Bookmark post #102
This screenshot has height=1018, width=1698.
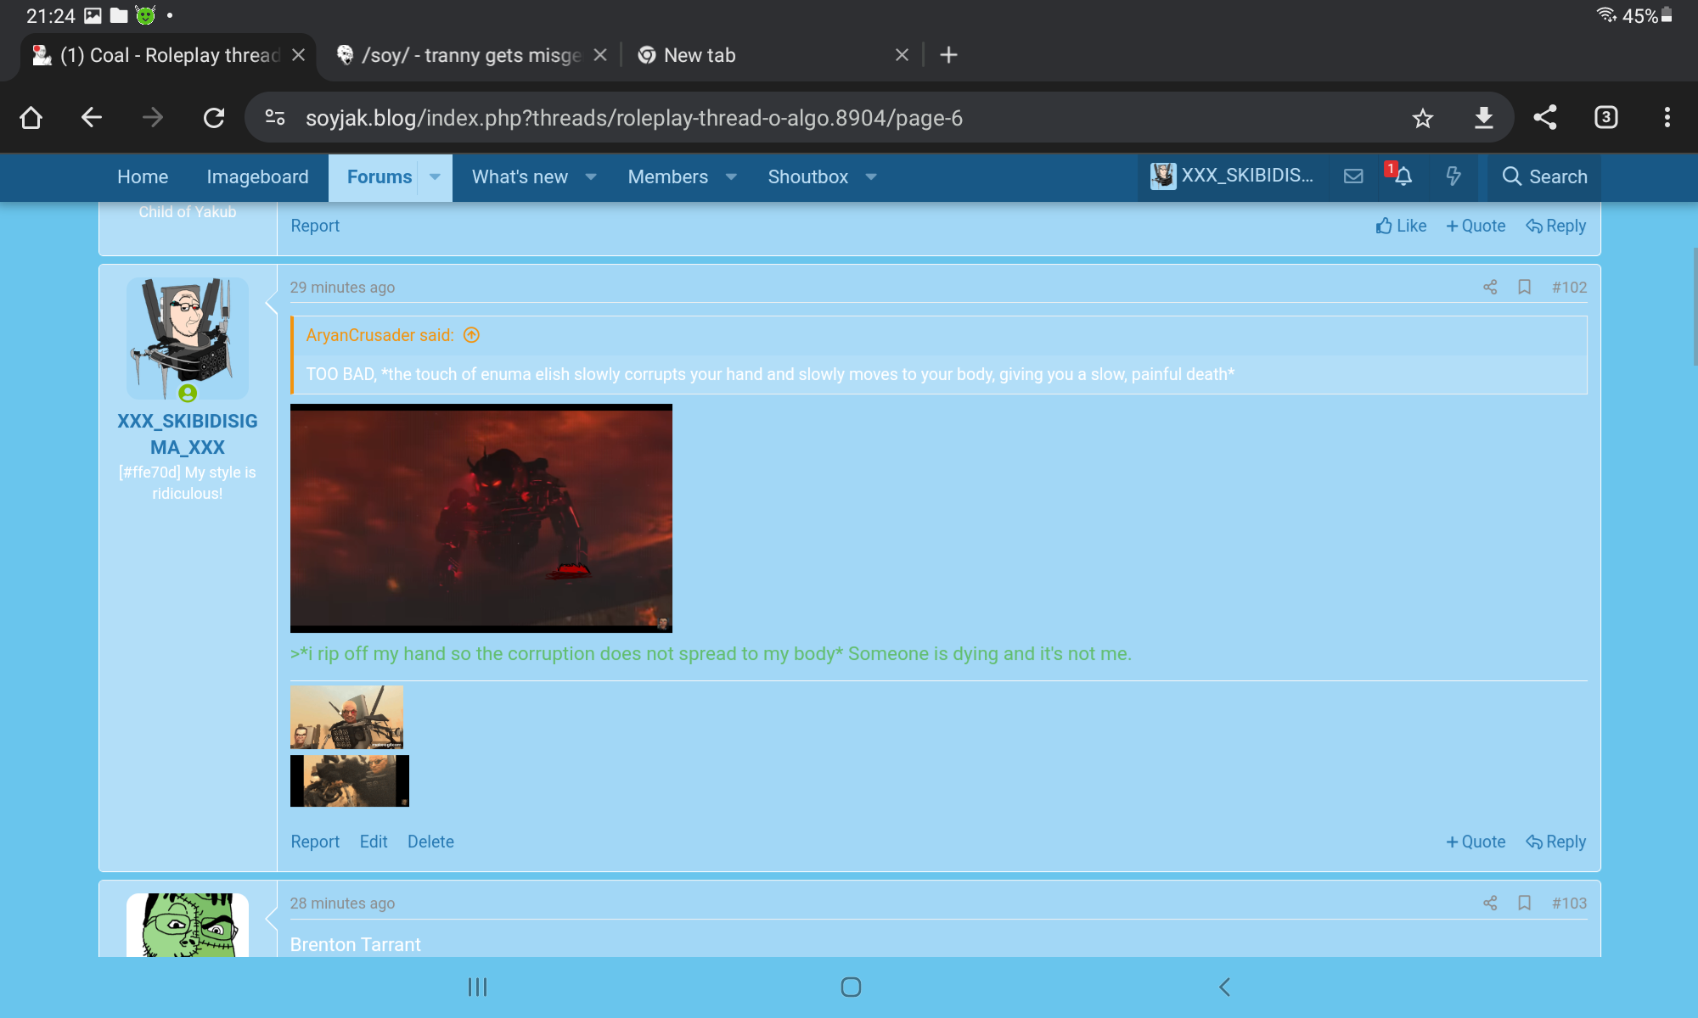(x=1525, y=288)
